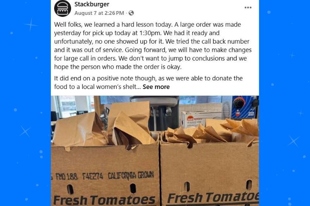Click the California Grown stamp in the photo
Screen dimensions: 310x206
pyautogui.click(x=131, y=175)
